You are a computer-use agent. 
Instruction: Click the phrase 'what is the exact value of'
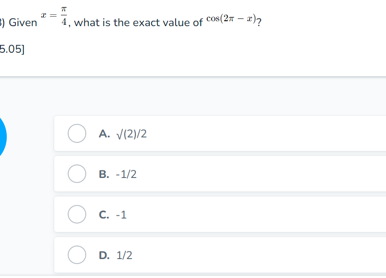point(138,23)
